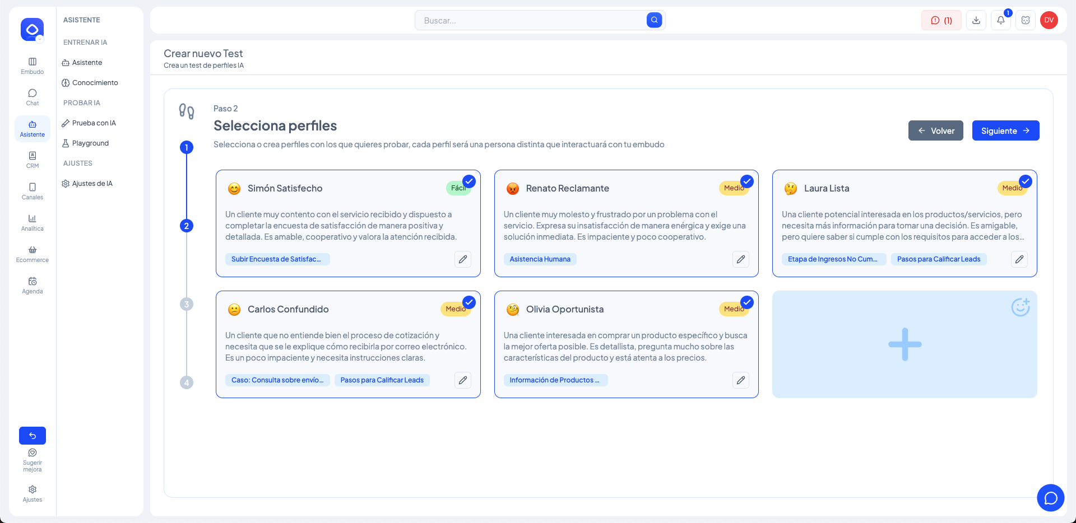Toggle the Carlos Confundido profile selection

469,302
